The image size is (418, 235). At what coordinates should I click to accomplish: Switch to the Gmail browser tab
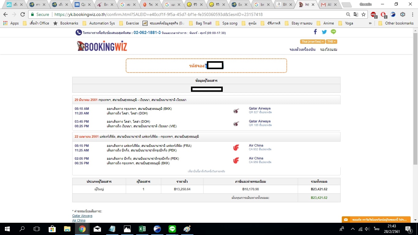pos(329,5)
